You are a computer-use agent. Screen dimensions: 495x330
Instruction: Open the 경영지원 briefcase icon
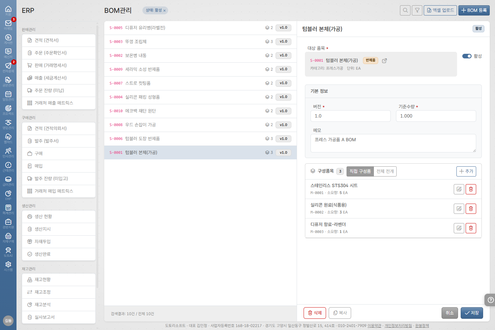click(x=8, y=223)
